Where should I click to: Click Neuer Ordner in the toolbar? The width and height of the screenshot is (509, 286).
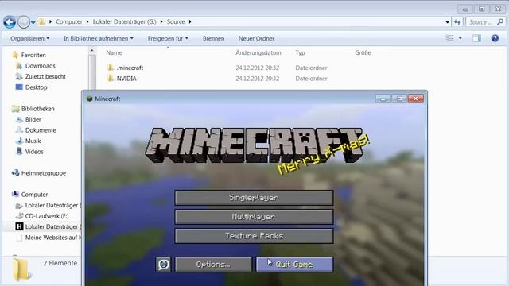pos(256,38)
